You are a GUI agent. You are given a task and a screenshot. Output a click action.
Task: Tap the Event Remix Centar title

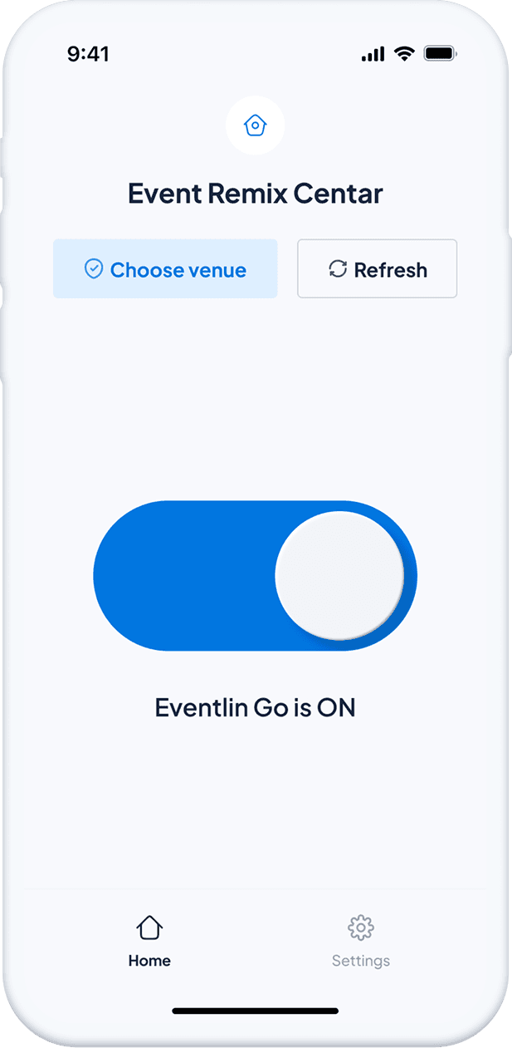coord(256,193)
